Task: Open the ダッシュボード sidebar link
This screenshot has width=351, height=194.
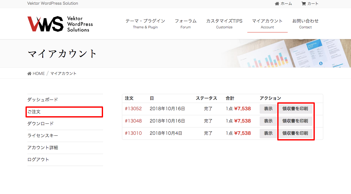Action: tap(43, 99)
